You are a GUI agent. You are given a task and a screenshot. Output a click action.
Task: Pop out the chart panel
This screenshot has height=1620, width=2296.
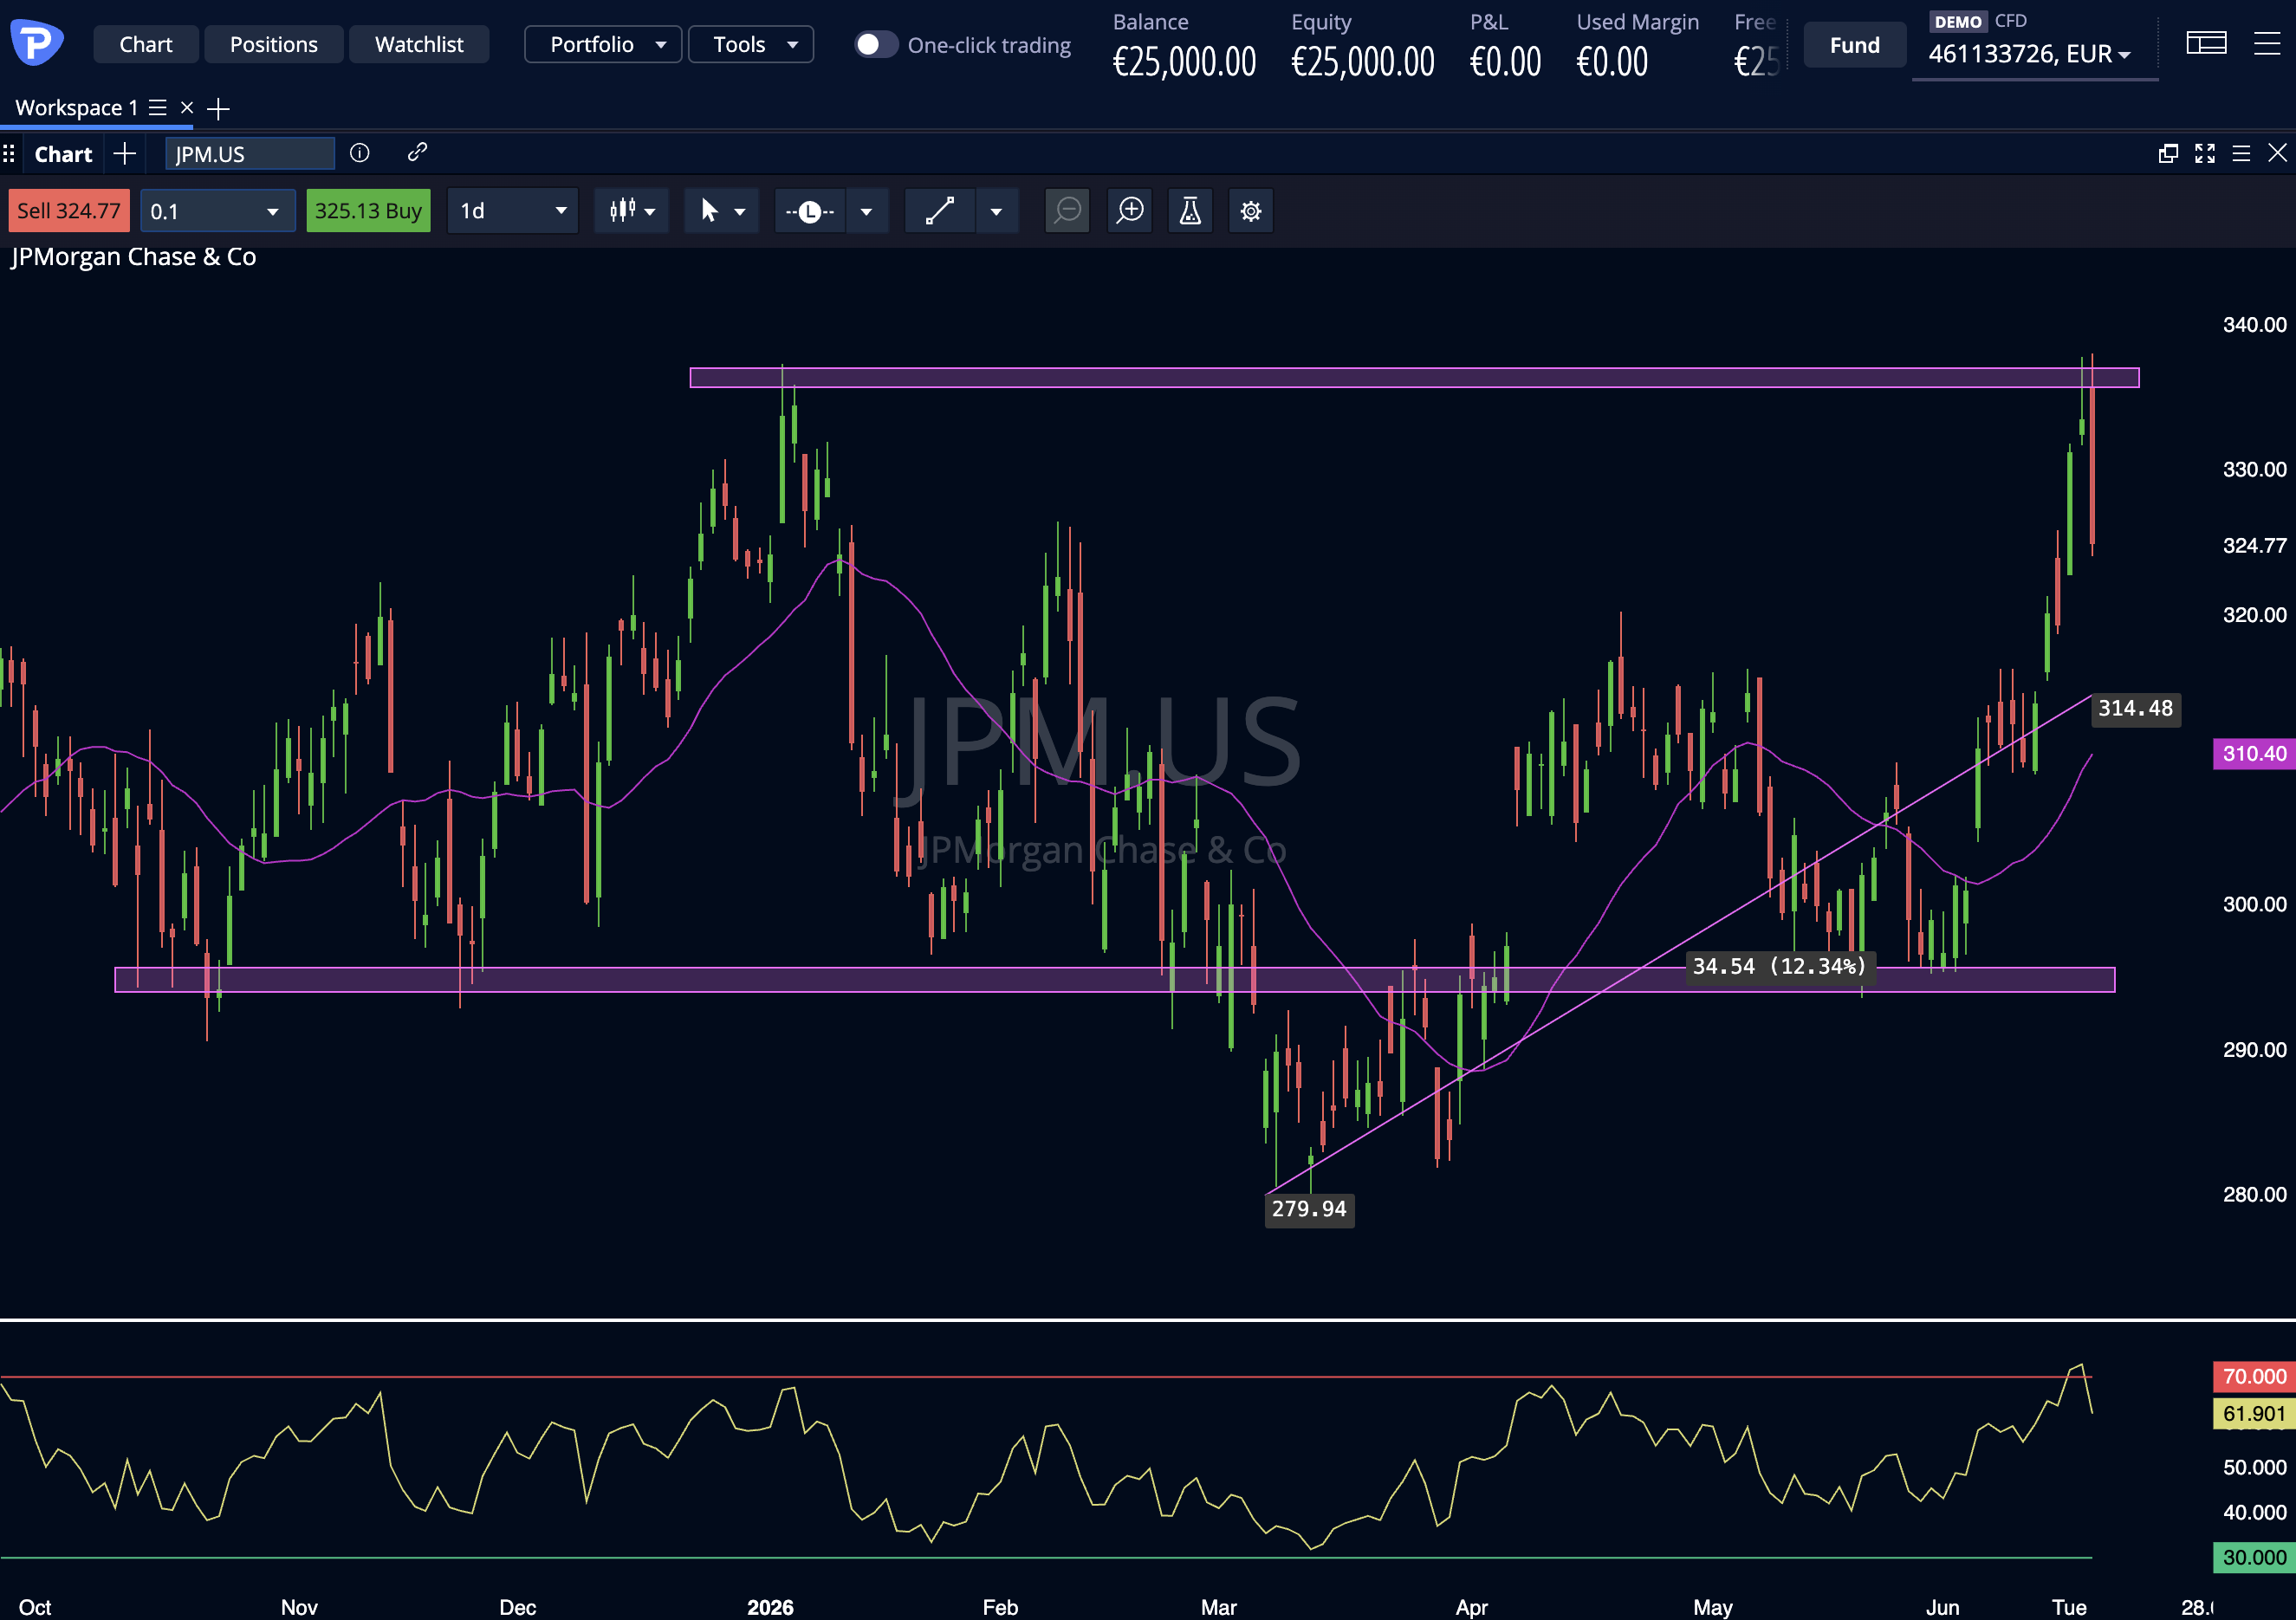tap(2168, 153)
